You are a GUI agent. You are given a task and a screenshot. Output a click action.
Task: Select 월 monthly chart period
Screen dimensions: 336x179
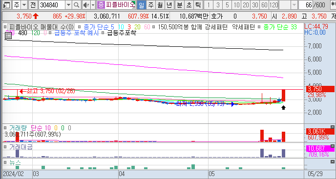160,5
